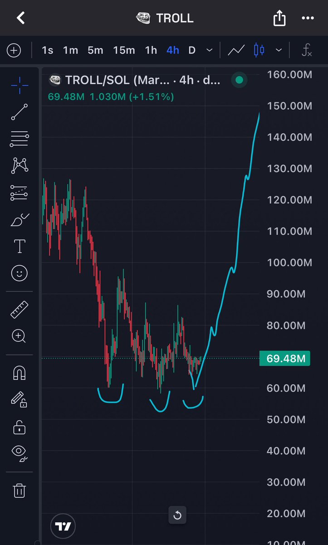Select the 1s timeframe
The image size is (328, 545).
pos(47,50)
